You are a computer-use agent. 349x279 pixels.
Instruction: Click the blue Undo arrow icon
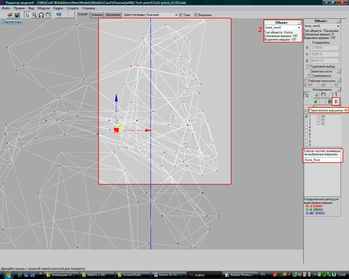pyautogui.click(x=59, y=15)
